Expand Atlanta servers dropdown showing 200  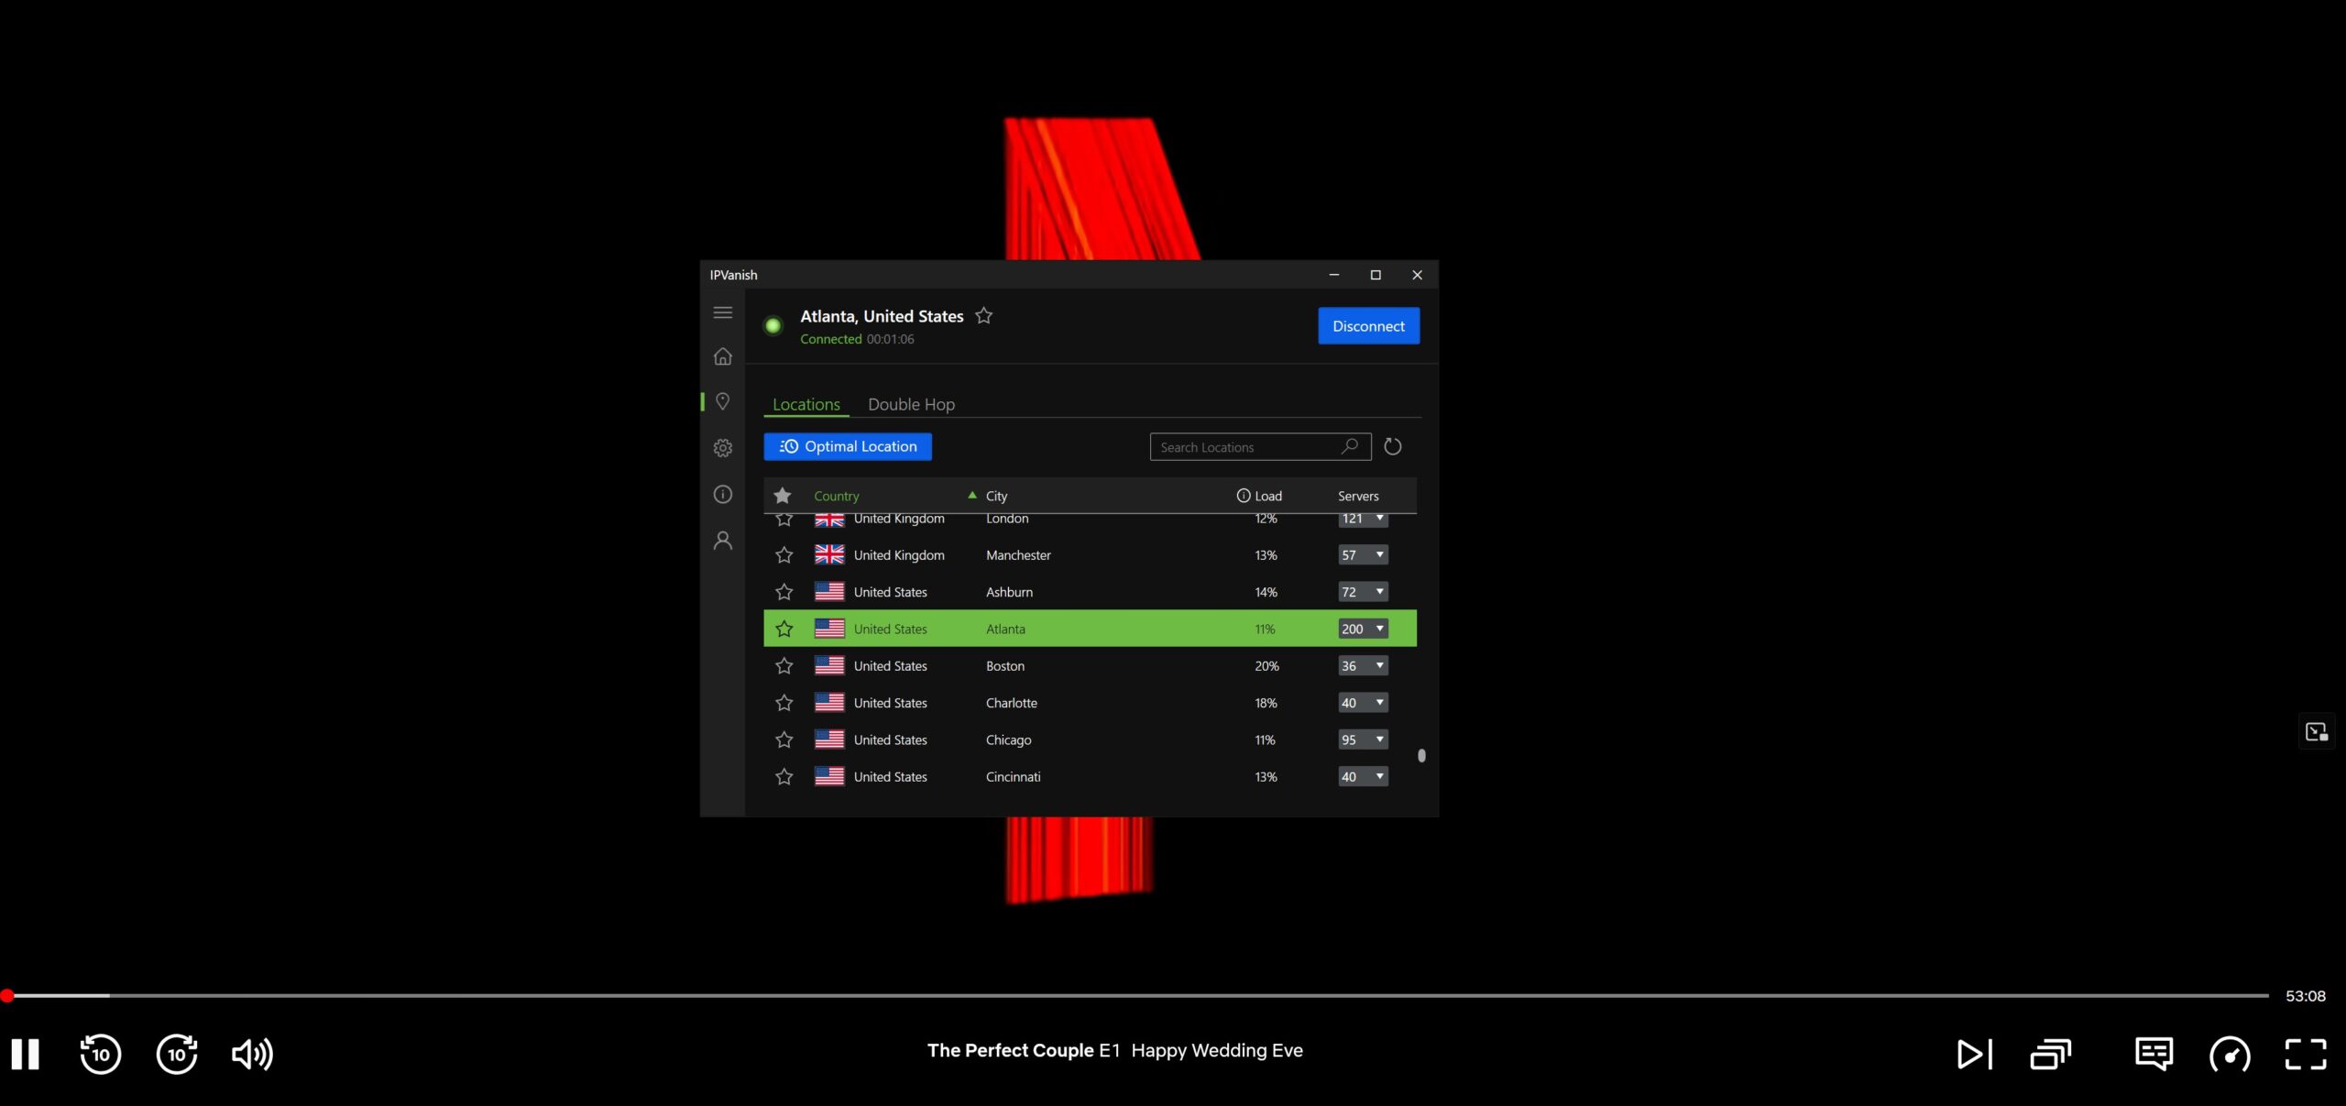click(x=1363, y=629)
